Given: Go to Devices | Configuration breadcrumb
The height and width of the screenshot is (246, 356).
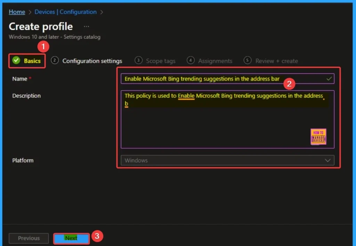Looking at the screenshot, I should 66,12.
